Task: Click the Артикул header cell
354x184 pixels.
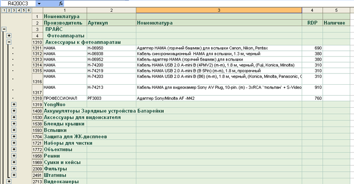Action: click(111, 23)
